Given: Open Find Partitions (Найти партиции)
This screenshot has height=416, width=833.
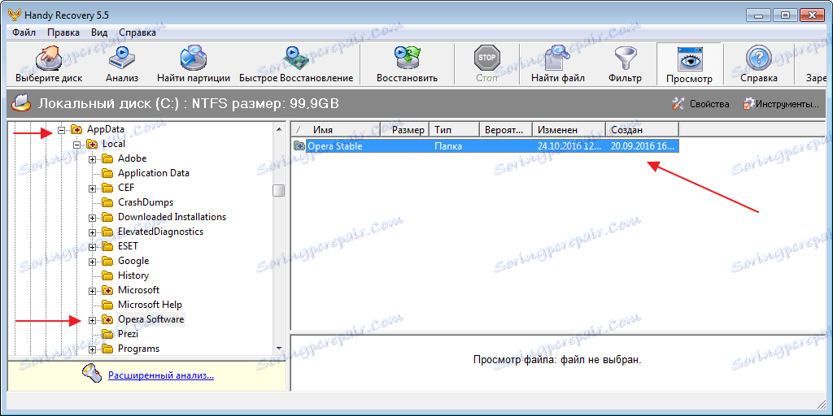Looking at the screenshot, I should (194, 64).
